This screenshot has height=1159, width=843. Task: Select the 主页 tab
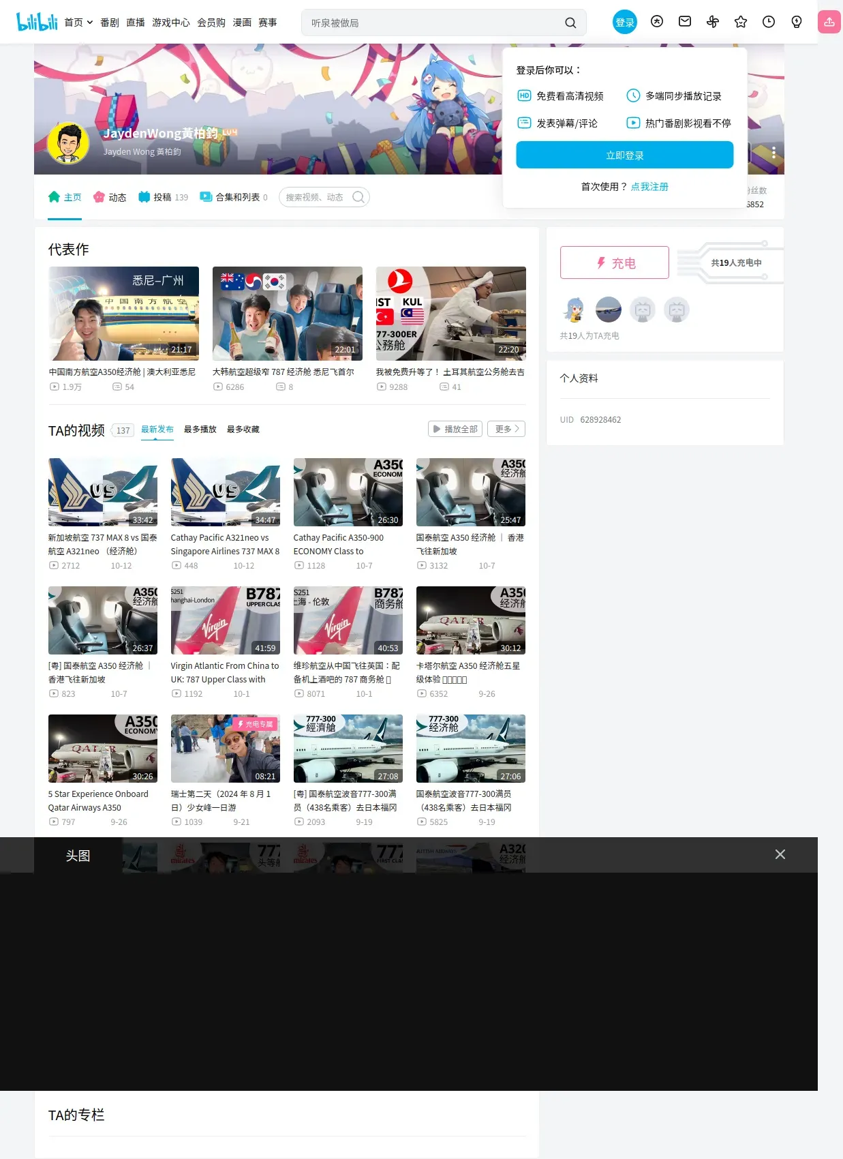tap(65, 197)
